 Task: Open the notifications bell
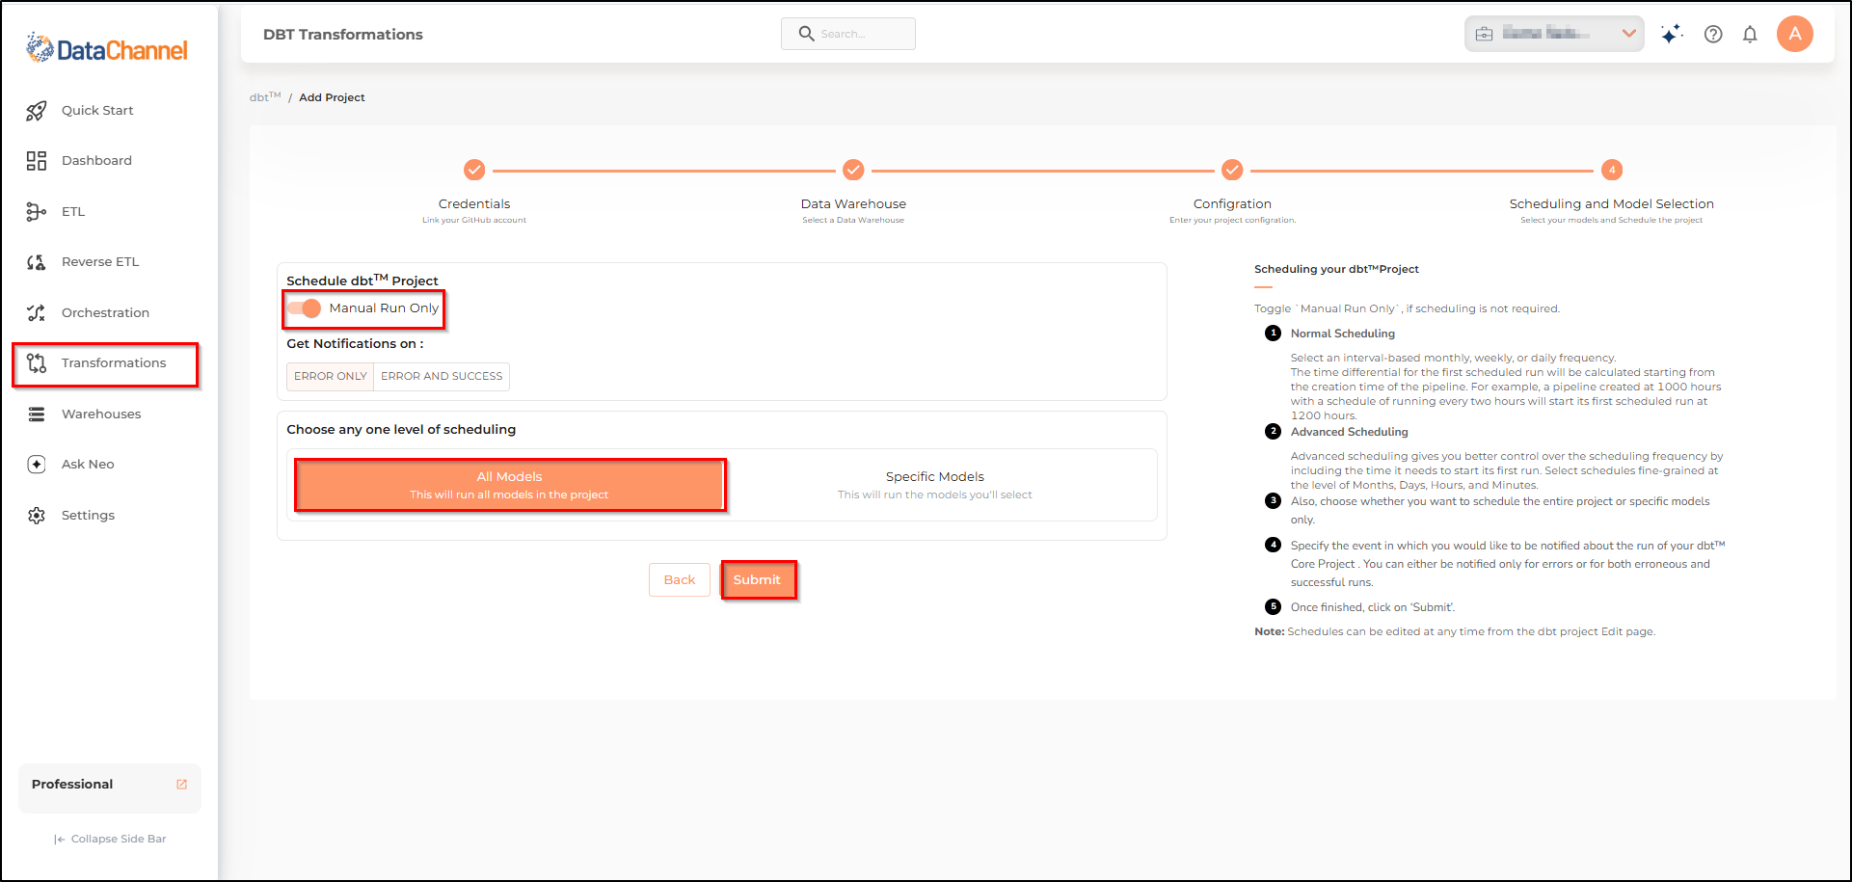pyautogui.click(x=1750, y=35)
